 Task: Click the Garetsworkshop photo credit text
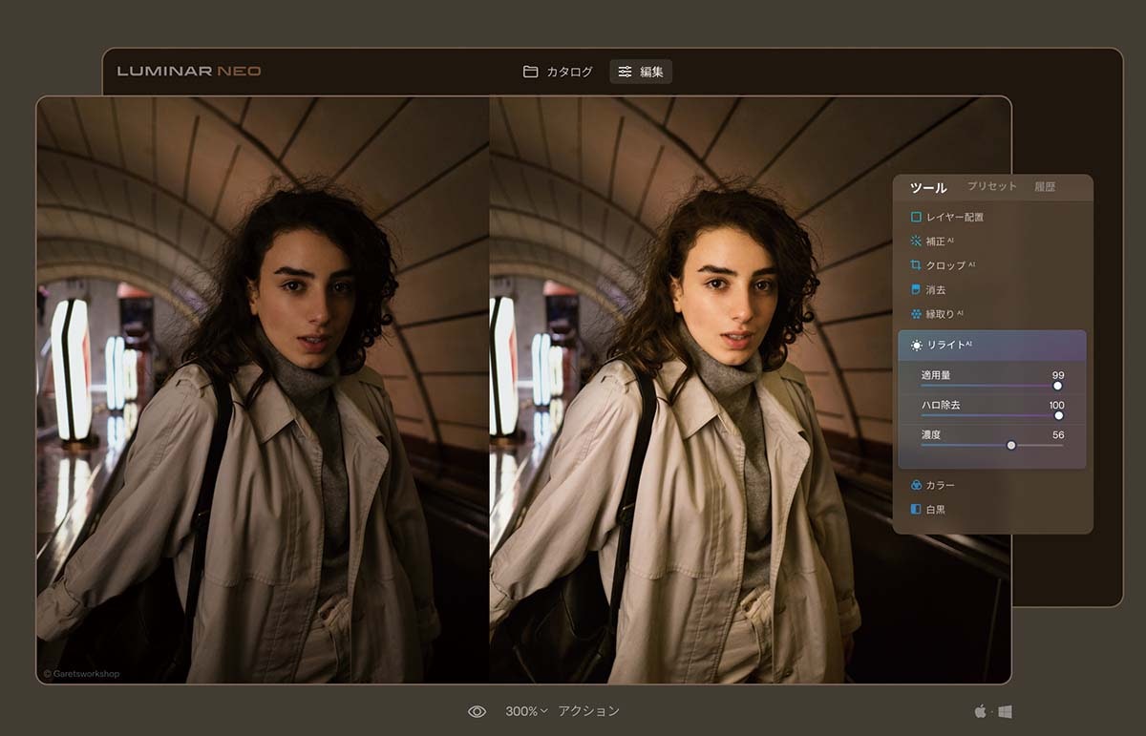79,673
